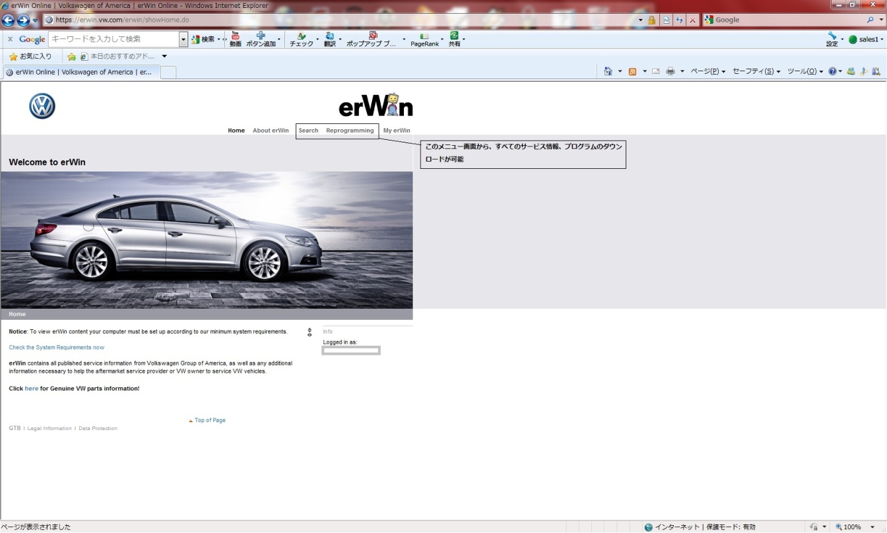View the security lock certificate icon
Screen dimensions: 887x533
(x=652, y=20)
